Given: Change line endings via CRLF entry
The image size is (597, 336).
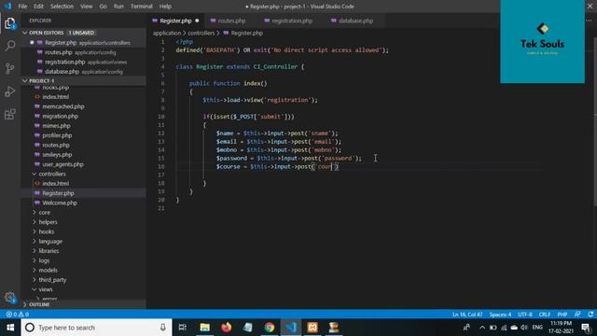Looking at the screenshot, I should (544, 315).
